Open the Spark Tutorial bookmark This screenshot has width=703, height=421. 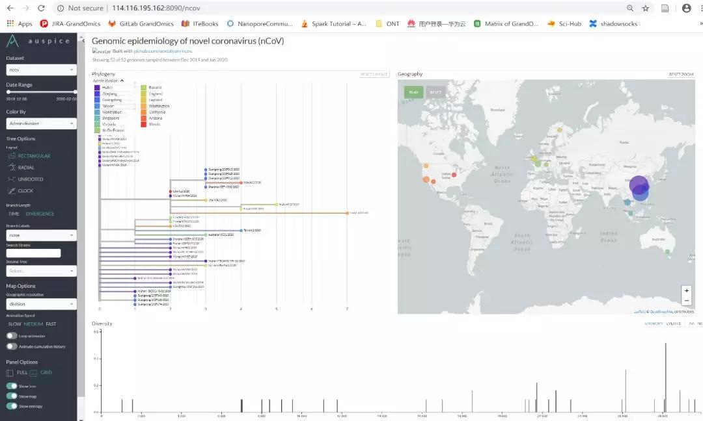[333, 23]
